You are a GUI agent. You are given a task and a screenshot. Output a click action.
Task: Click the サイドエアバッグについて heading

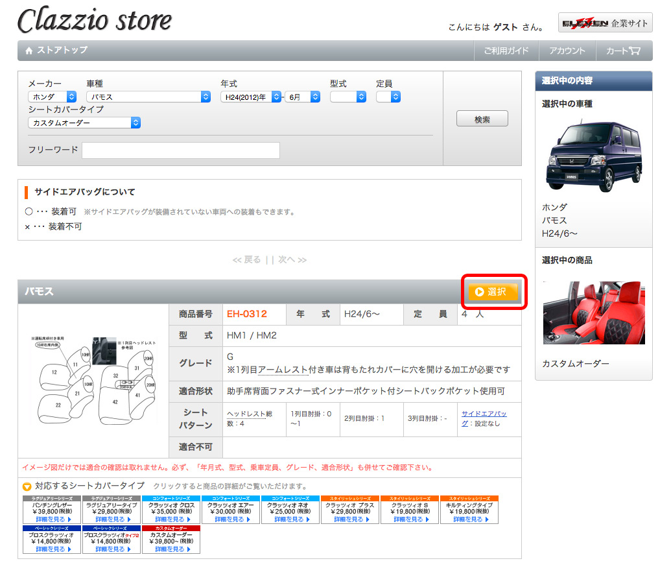click(85, 192)
